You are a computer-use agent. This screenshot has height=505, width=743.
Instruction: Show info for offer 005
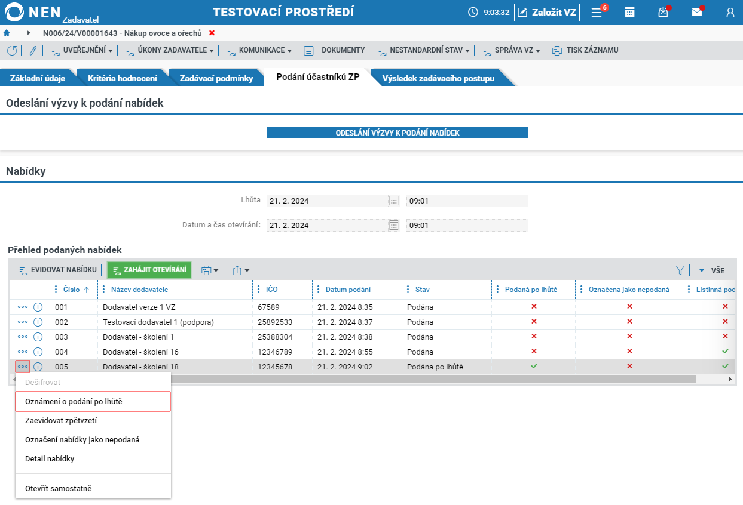(x=38, y=367)
